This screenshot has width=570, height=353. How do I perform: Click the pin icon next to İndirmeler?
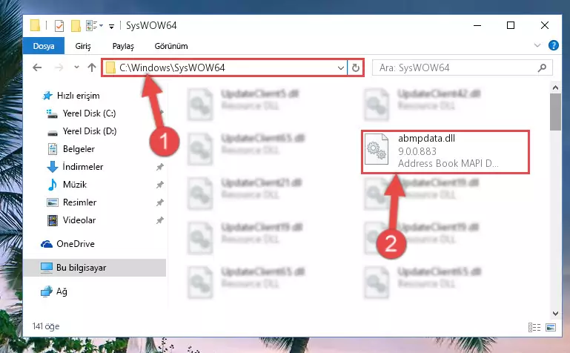pos(159,167)
